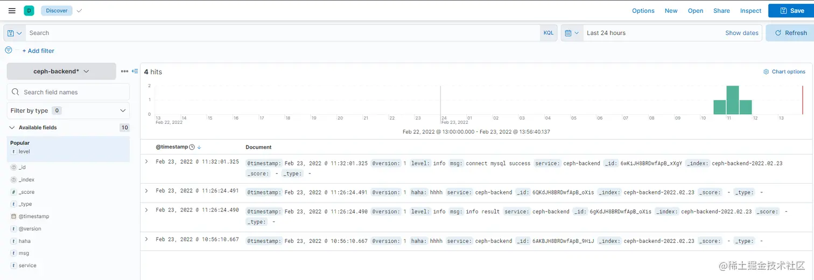This screenshot has width=814, height=280.
Task: Click in the KQL Search input field
Action: tap(283, 33)
